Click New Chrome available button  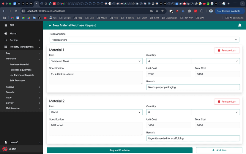pos(230,11)
